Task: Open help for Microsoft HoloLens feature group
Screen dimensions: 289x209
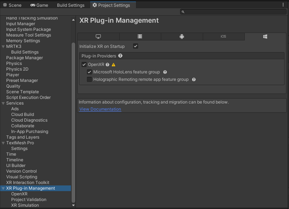Action: [x=165, y=72]
